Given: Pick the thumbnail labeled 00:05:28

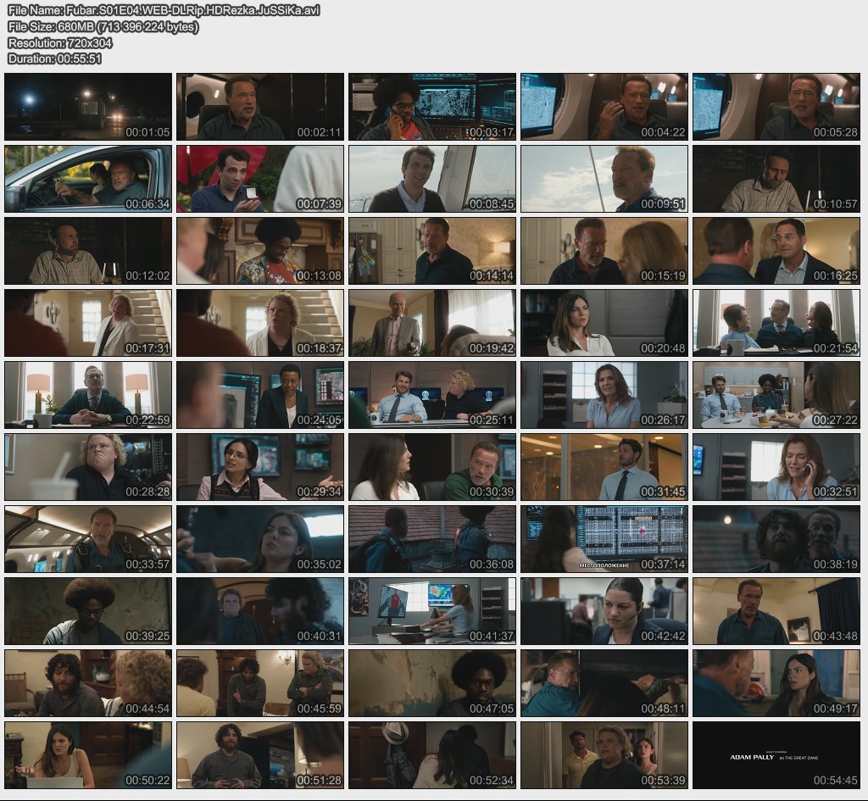Looking at the screenshot, I should [x=776, y=107].
